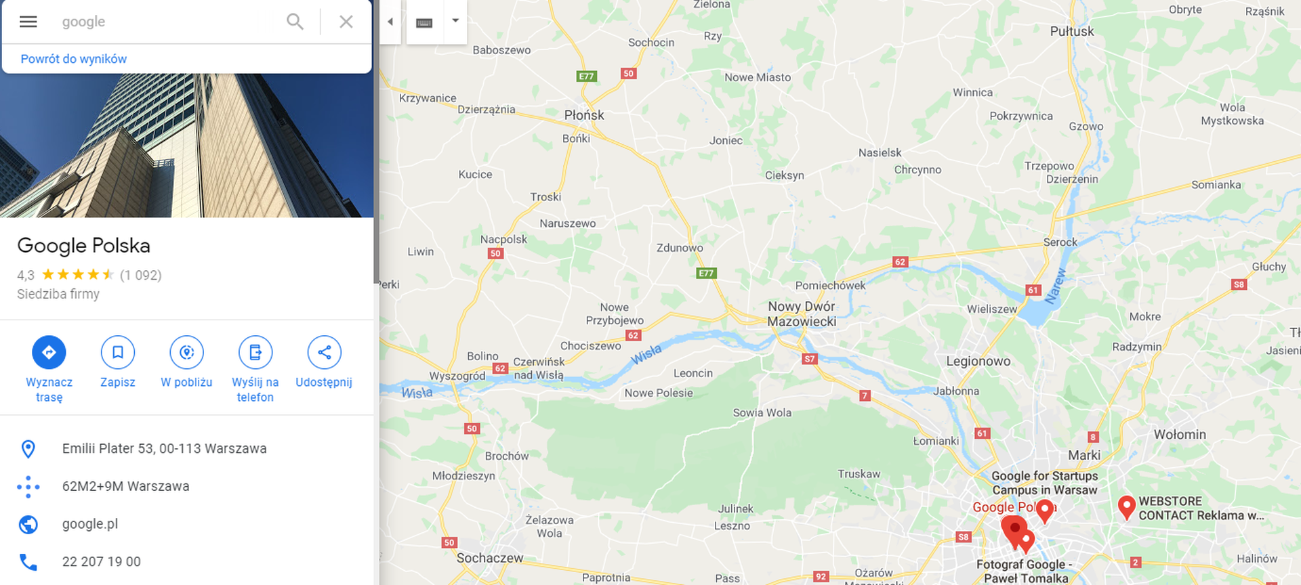Click the magnifying glass search icon
Image resolution: width=1301 pixels, height=585 pixels.
tap(295, 22)
